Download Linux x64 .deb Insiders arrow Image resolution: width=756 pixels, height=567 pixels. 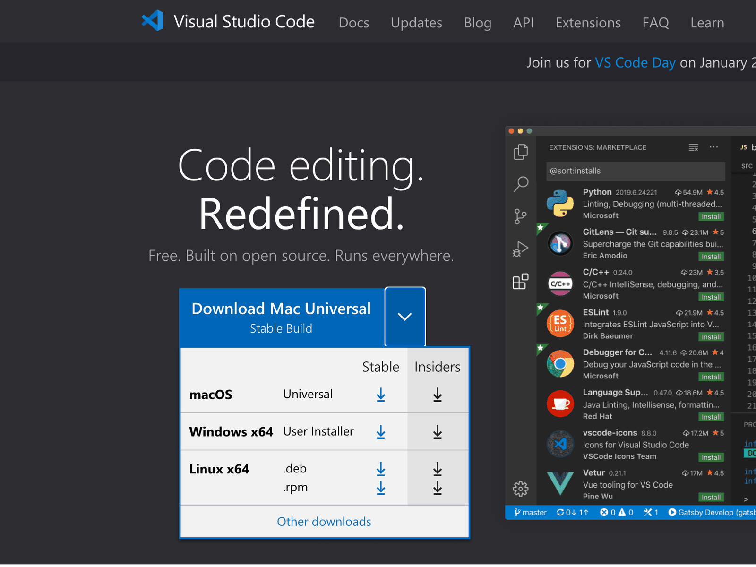437,469
